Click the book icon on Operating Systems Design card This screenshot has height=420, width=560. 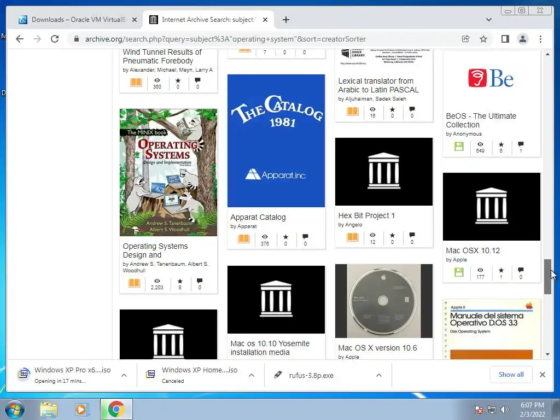(x=135, y=283)
